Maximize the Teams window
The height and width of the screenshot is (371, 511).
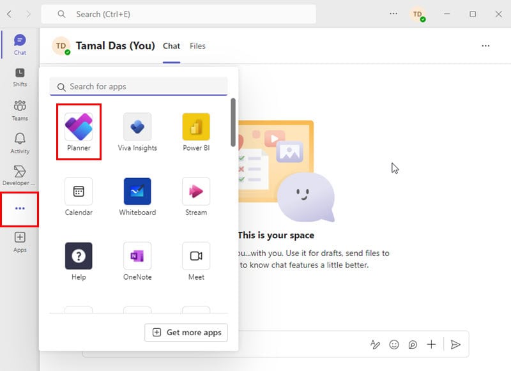tap(473, 14)
